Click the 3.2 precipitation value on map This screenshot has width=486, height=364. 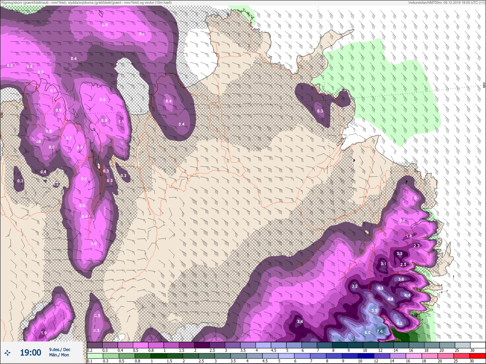355,286
